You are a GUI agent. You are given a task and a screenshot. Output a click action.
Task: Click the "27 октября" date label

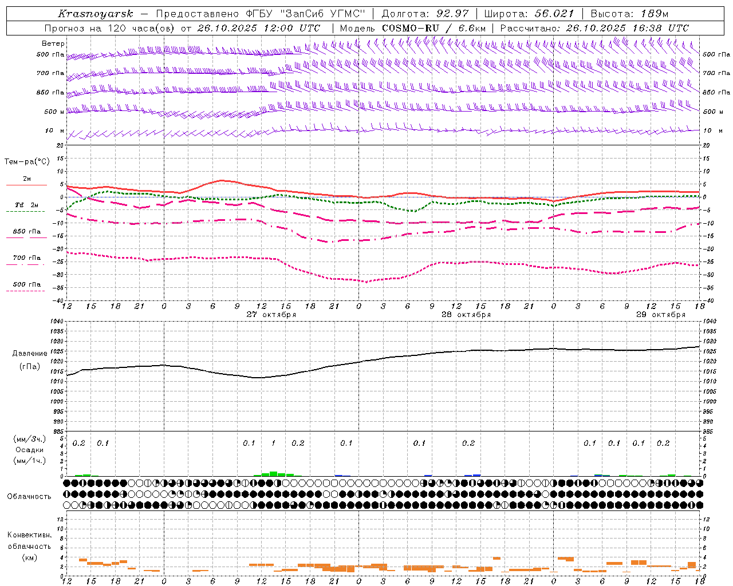pyautogui.click(x=271, y=315)
